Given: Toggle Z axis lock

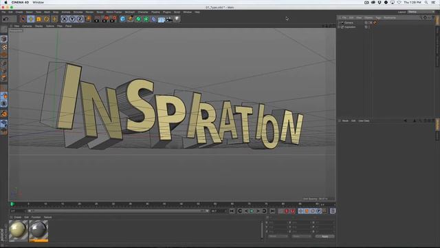Looking at the screenshot, I should tap(80, 19).
